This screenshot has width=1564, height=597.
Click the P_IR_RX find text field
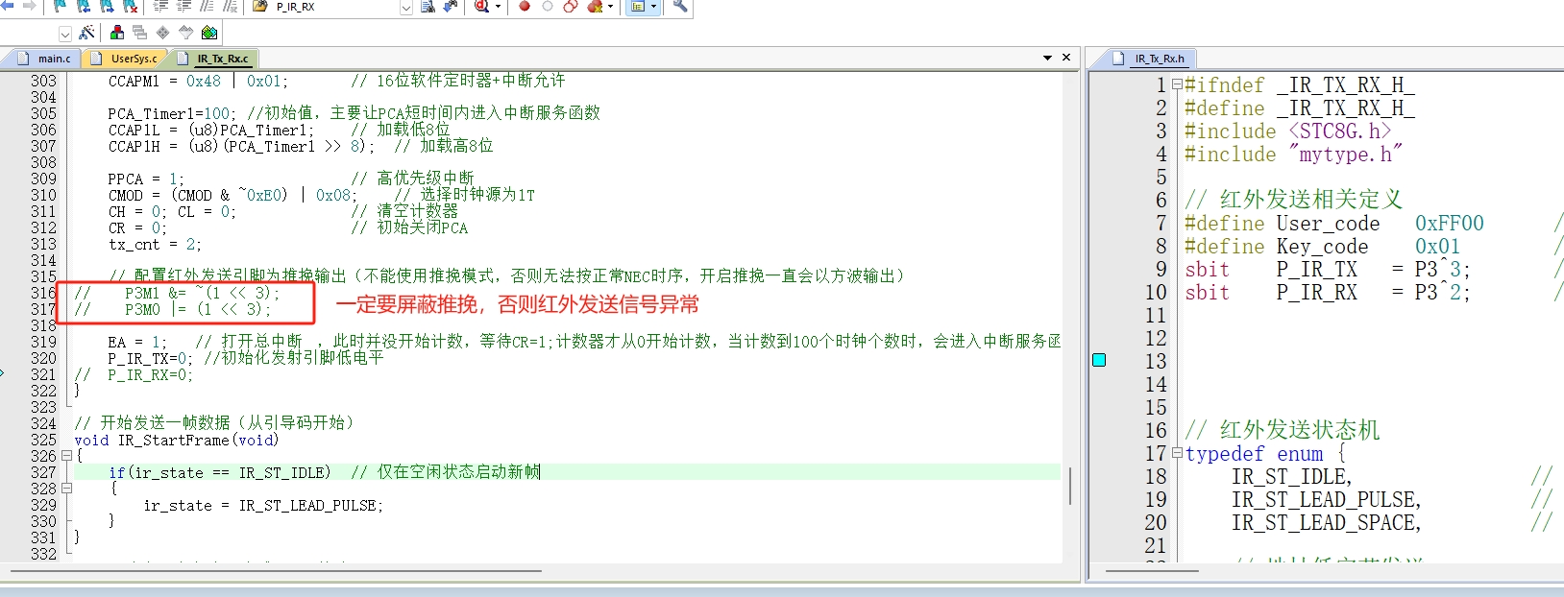coord(336,7)
